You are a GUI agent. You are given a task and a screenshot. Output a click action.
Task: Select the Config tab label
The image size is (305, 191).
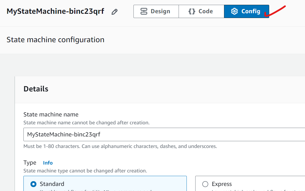(251, 12)
